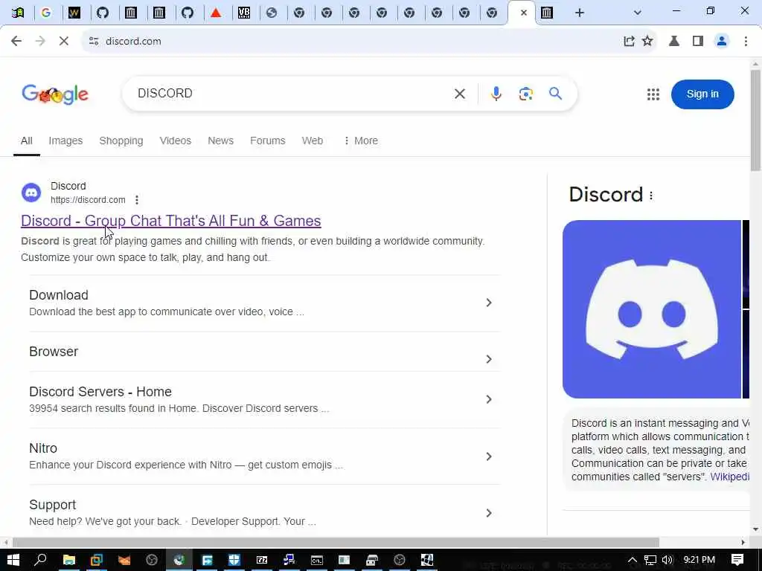Expand the tab search dropdown arrow
Screen dimensions: 762x571
coord(638,13)
